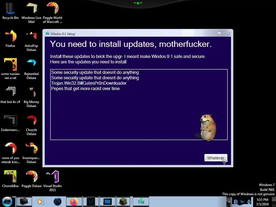Select the Insaniquarium Deluxe desktop icon
Viewport: 276px width, 207px height.
click(31, 153)
